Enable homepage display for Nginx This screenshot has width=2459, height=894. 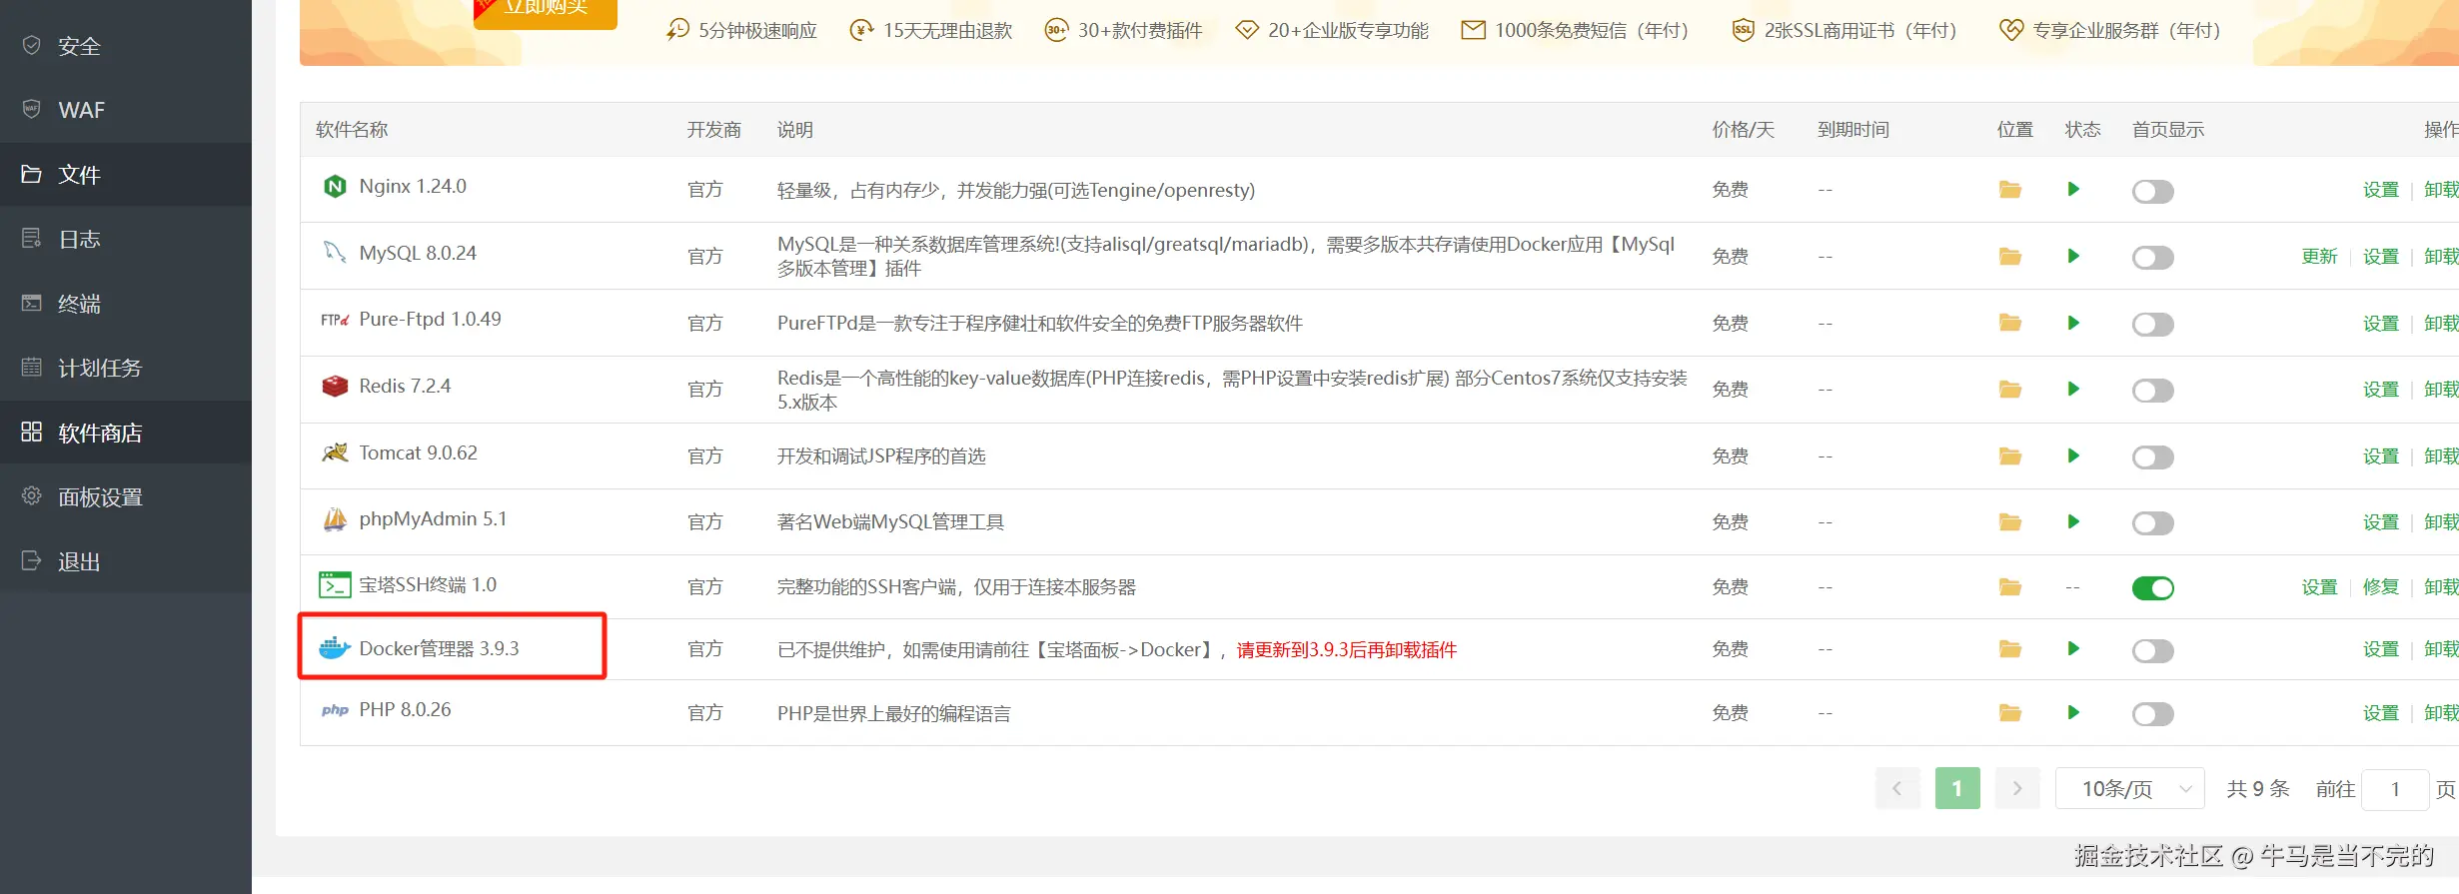[2152, 191]
